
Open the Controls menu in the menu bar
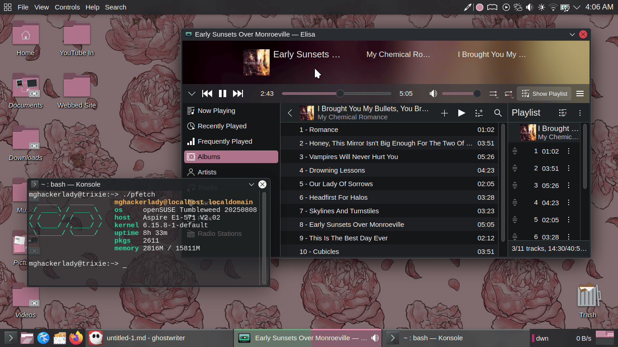(x=67, y=7)
